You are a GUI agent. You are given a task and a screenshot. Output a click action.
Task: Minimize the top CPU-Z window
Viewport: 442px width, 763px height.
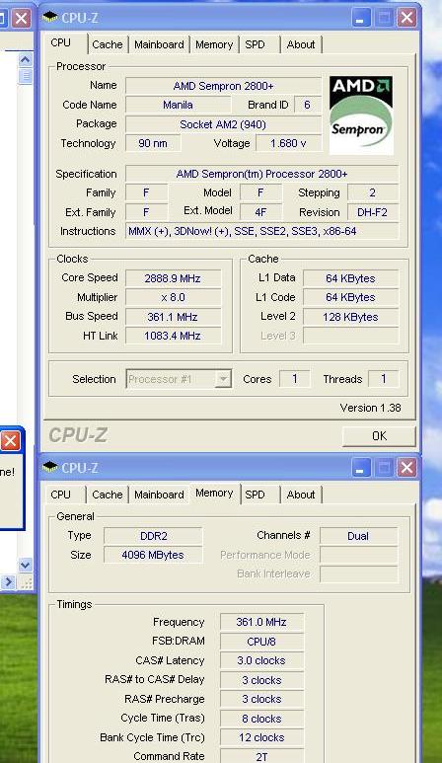pyautogui.click(x=360, y=19)
